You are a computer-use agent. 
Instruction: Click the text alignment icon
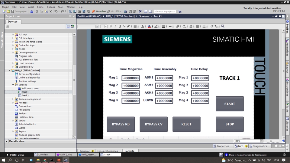[135, 26]
